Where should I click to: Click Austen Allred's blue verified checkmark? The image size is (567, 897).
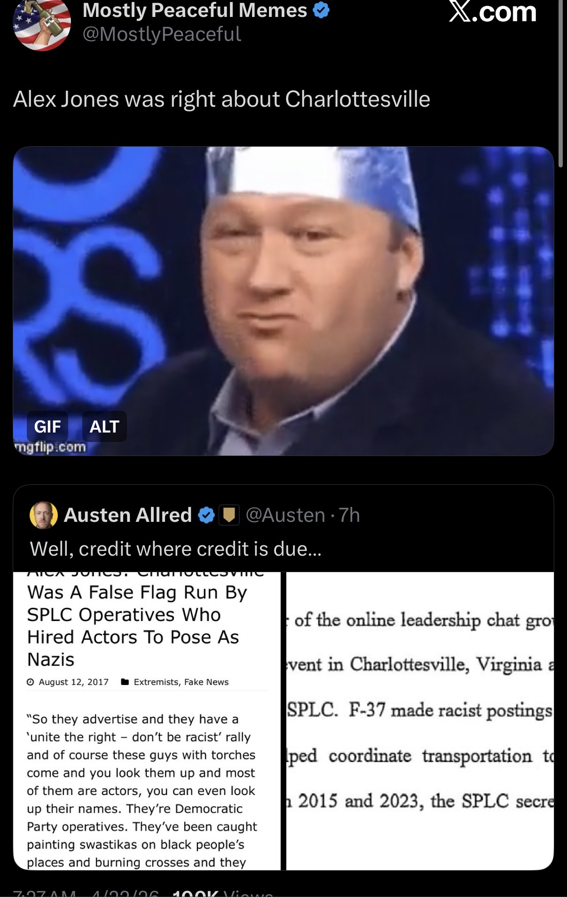pos(206,515)
